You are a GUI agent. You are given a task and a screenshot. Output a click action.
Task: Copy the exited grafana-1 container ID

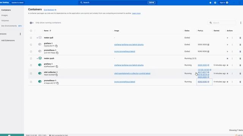57,46
